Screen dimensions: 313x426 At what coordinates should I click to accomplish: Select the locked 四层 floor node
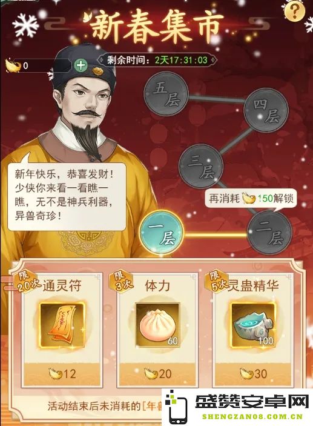coord(266,110)
